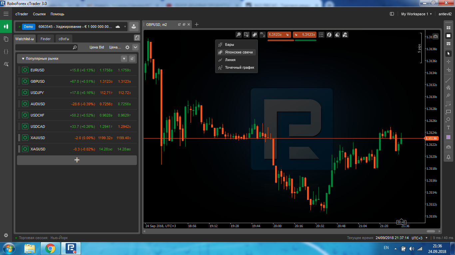
Task: Select the text annotation tool
Action: [x=448, y=127]
